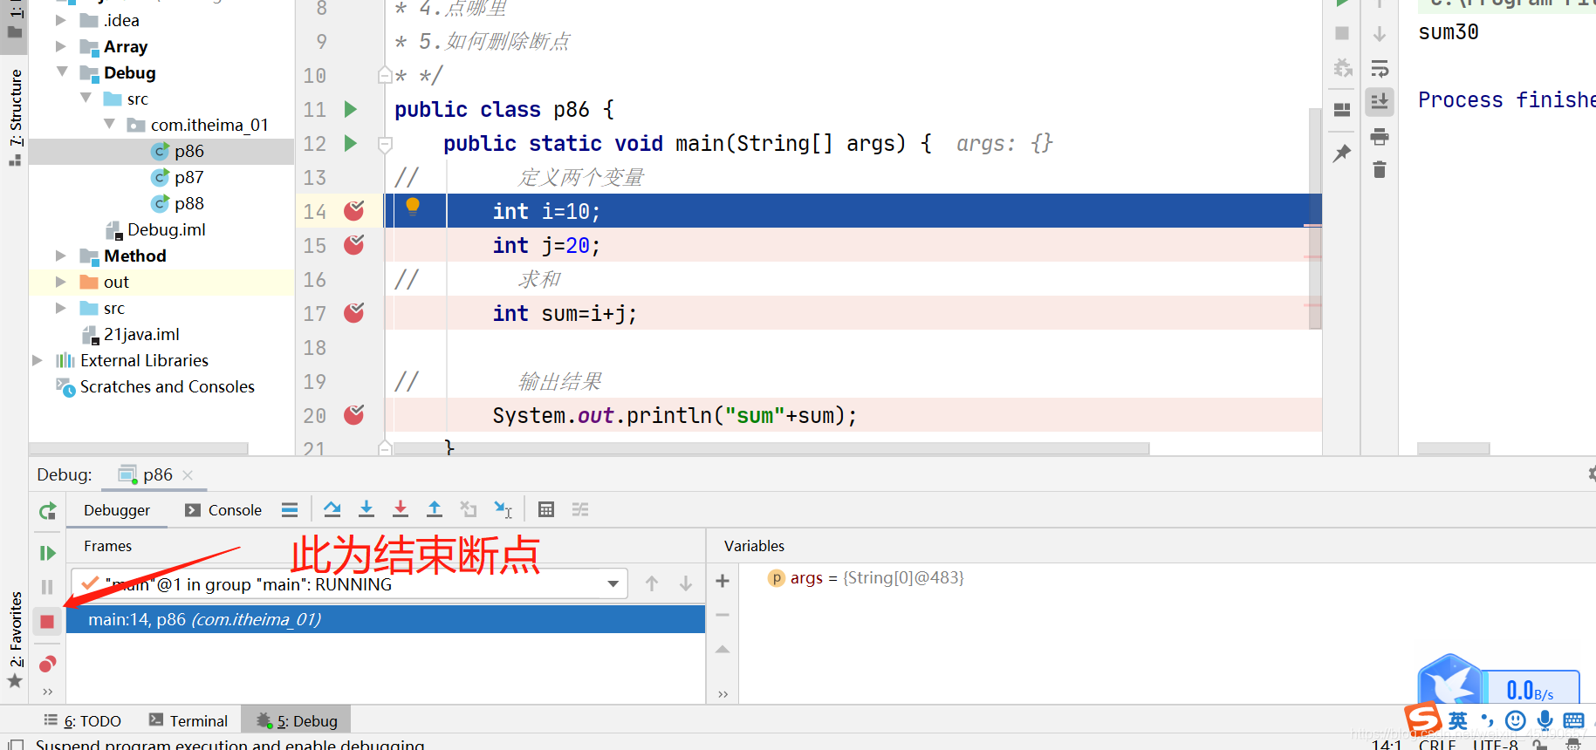
Task: Switch to the Console tab
Action: point(223,510)
